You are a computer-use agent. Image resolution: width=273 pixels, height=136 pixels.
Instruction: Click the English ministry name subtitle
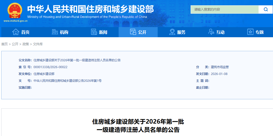(x=87, y=17)
